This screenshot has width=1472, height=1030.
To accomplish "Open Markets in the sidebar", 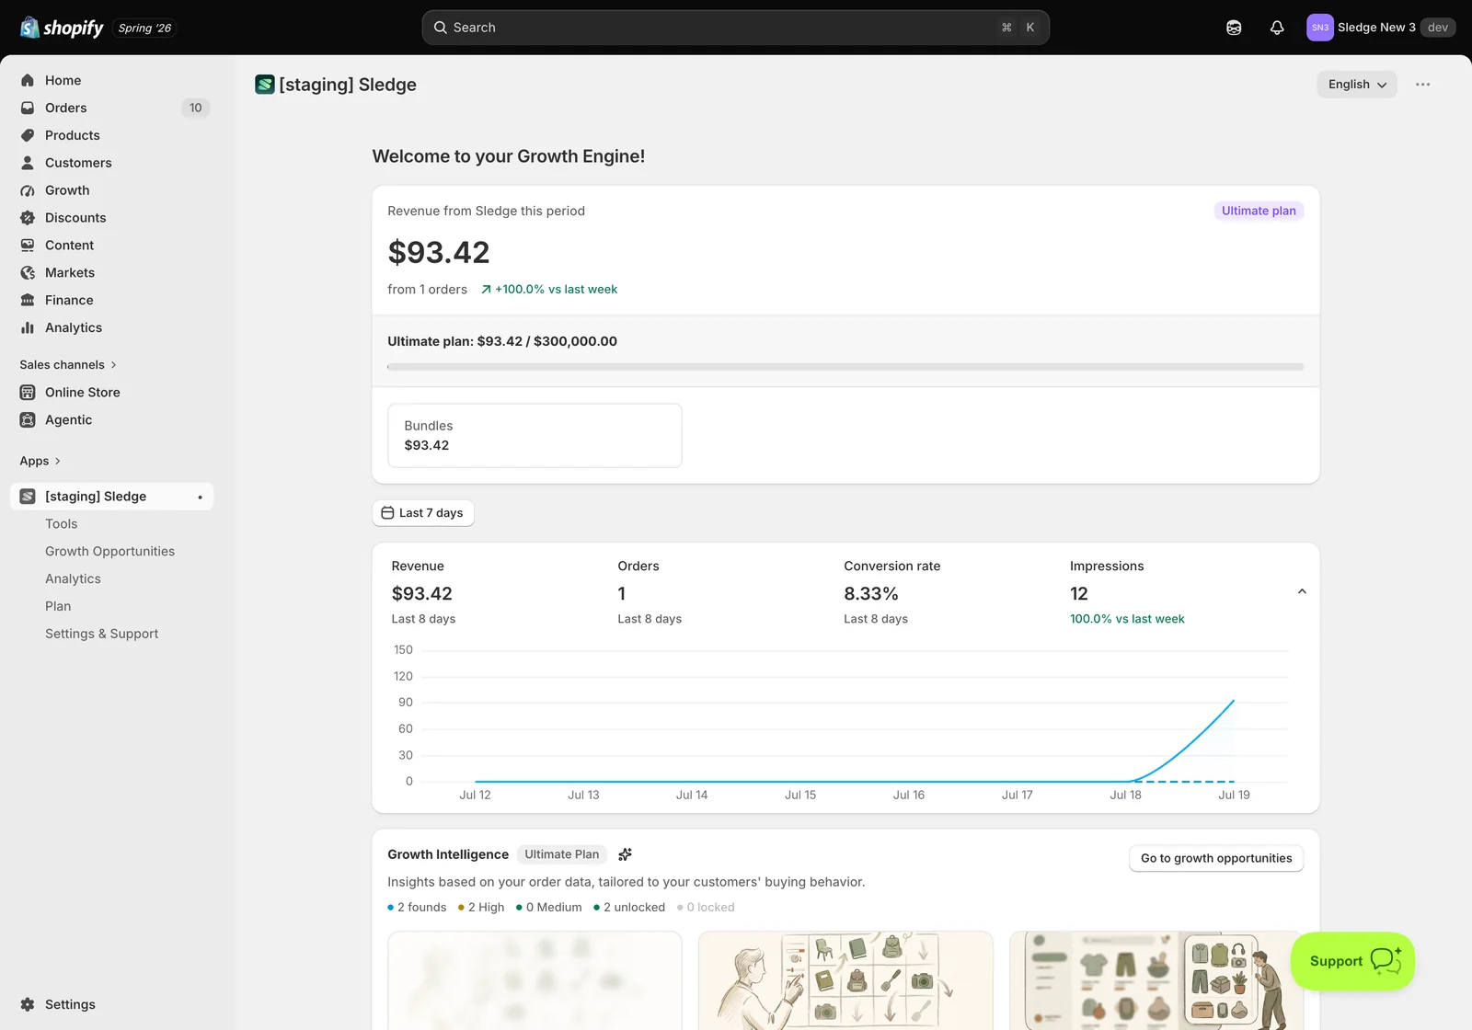I will click(111, 273).
